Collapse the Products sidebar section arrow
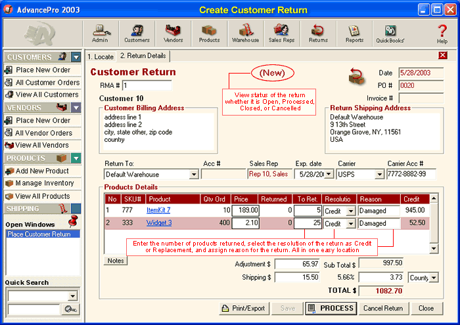Image resolution: width=460 pixels, height=325 pixels. coord(76,158)
